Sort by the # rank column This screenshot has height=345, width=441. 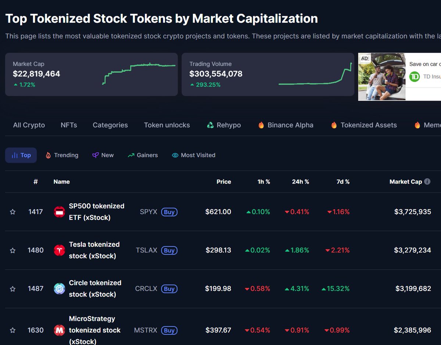pos(36,182)
